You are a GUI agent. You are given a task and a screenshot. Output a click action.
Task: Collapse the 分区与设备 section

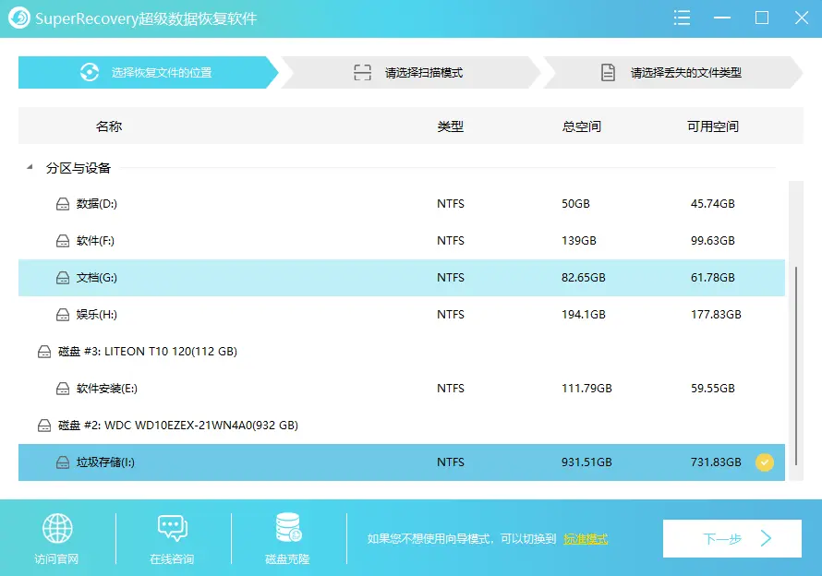pos(30,168)
